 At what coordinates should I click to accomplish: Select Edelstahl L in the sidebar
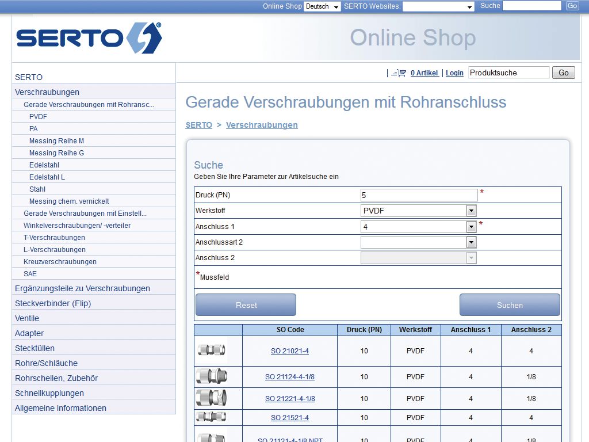click(x=94, y=177)
